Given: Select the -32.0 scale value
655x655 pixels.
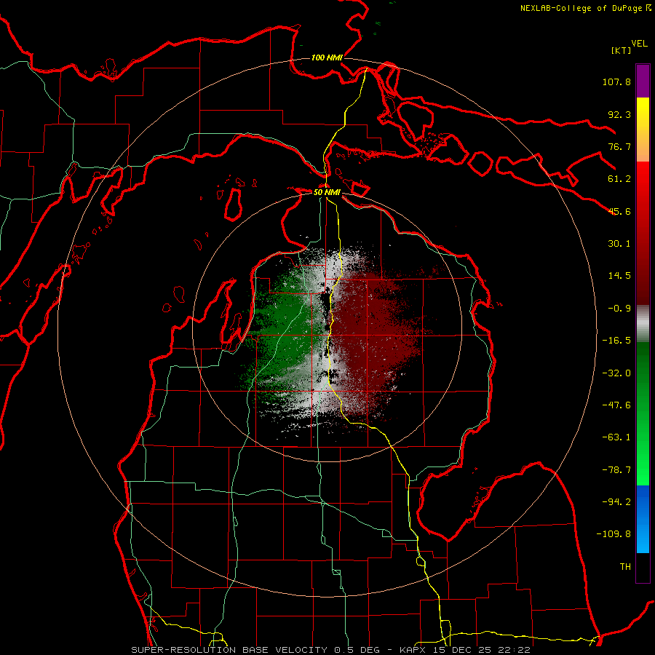Looking at the screenshot, I should pyautogui.click(x=616, y=373).
